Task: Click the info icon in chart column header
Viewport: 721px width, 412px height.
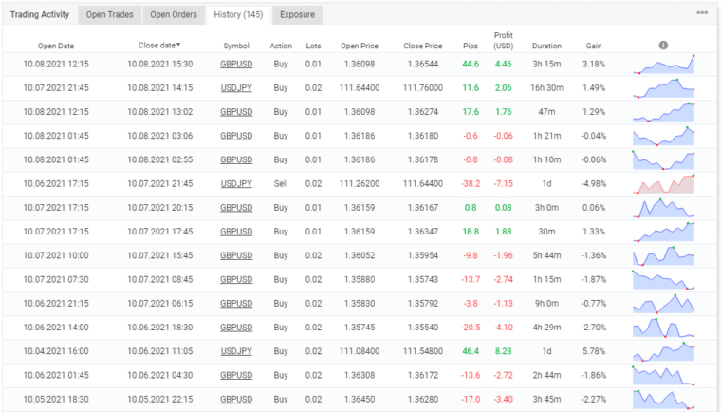Action: click(x=663, y=45)
